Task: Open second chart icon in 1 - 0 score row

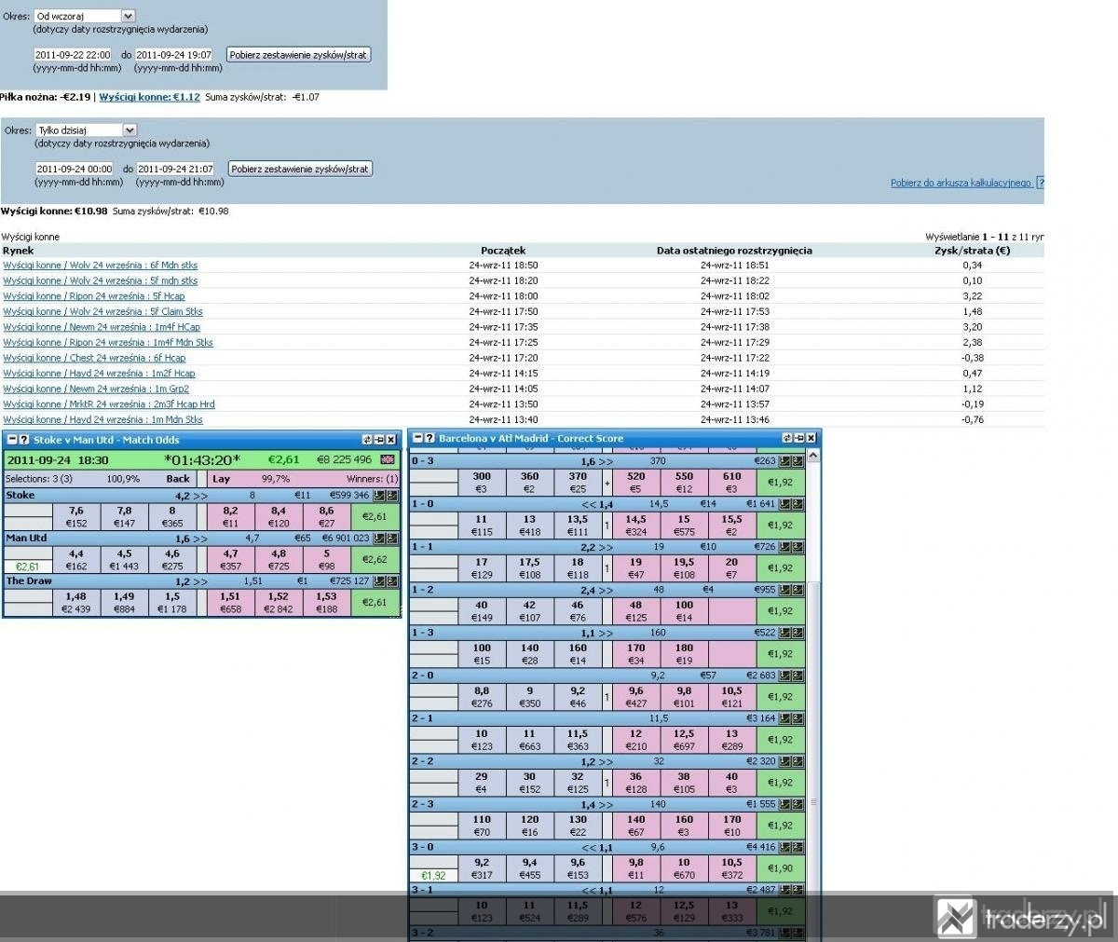Action: [798, 504]
